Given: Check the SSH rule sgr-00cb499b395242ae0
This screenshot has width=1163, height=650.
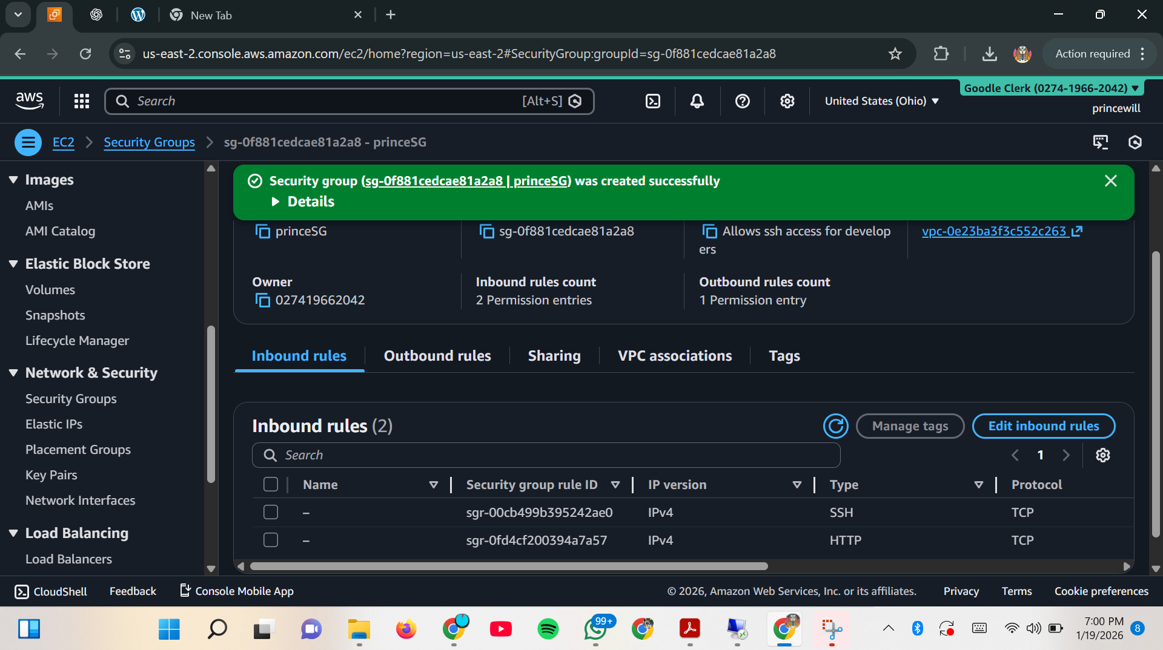Looking at the screenshot, I should 271,513.
